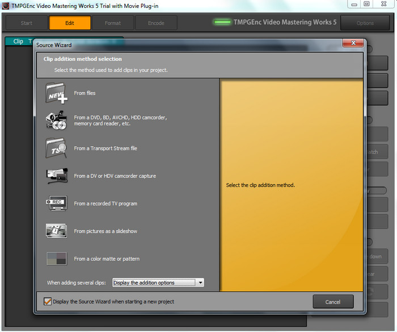The height and width of the screenshot is (332, 397).
Task: Select the Clip tab in main window
Action: 18,41
